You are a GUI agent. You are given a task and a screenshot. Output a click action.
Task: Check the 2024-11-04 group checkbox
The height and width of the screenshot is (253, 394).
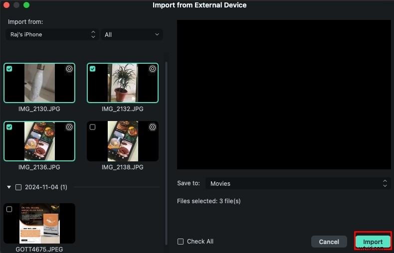(18, 187)
